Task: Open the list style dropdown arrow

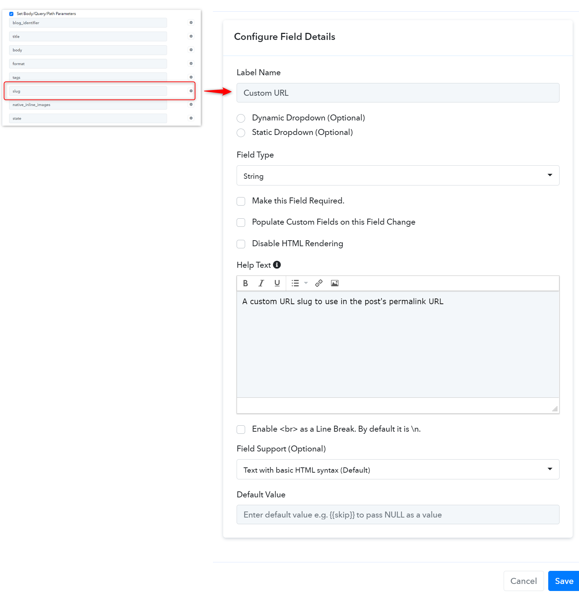Action: point(306,283)
